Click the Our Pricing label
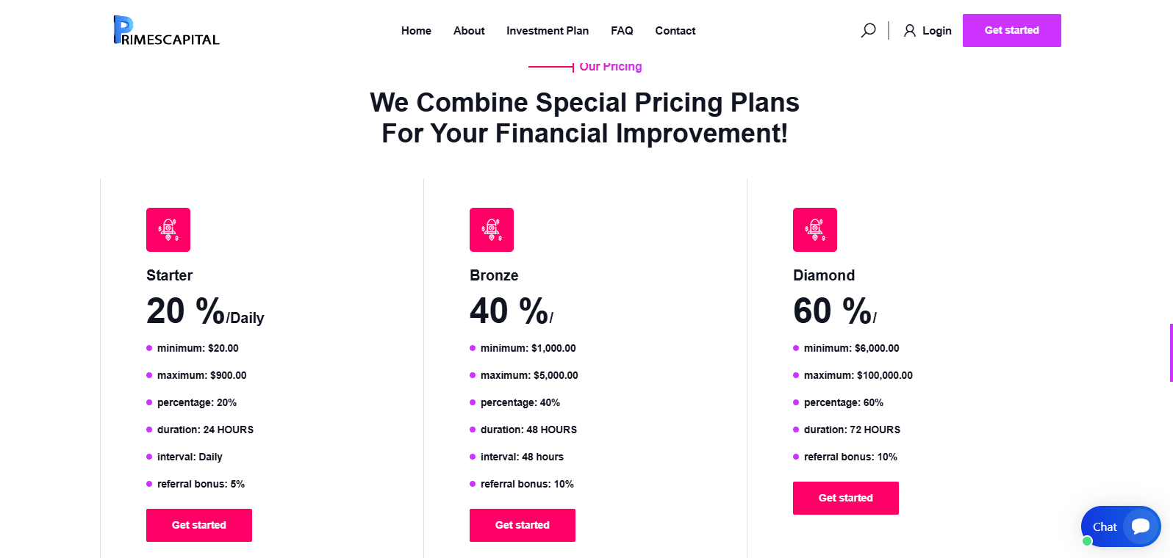Viewport: 1173px width, 558px height. (611, 66)
